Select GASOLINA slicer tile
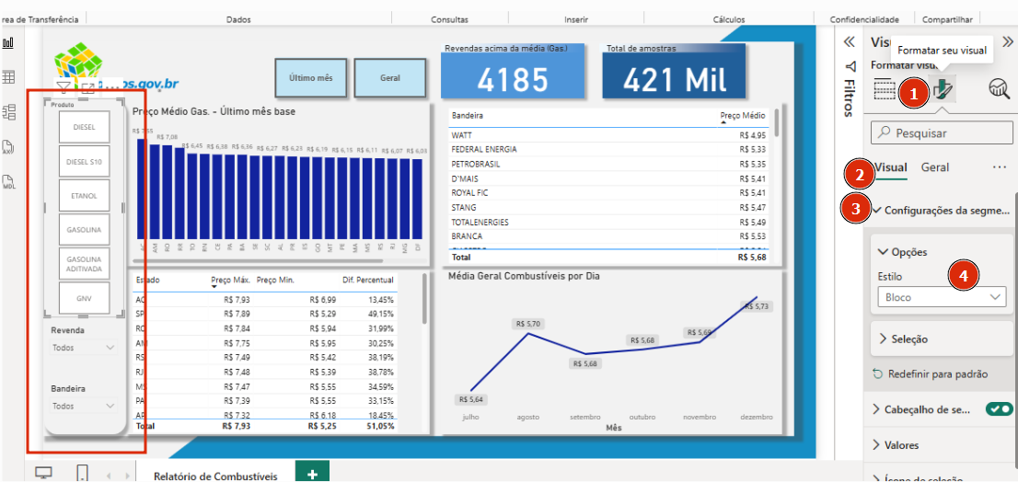 [x=85, y=230]
